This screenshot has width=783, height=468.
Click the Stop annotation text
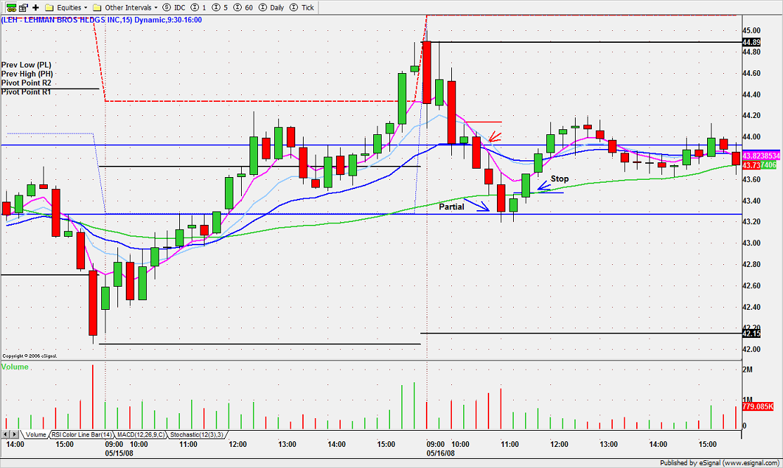pos(559,178)
